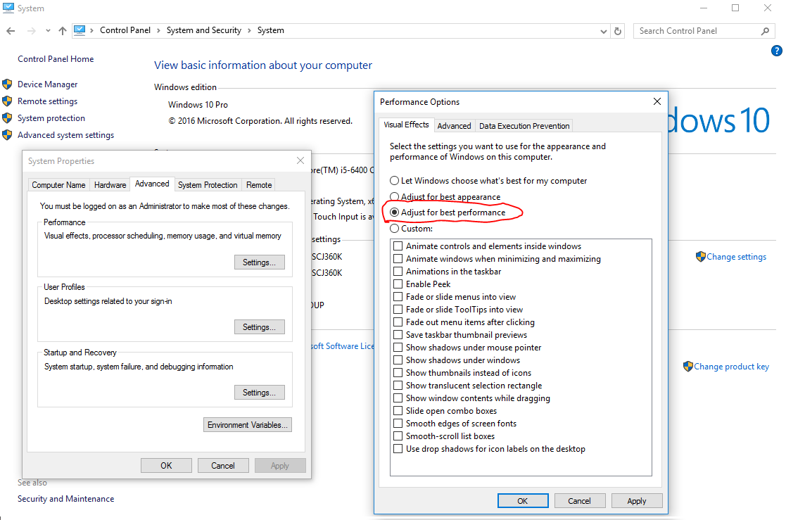Open the Advanced tab in Performance Options

tap(454, 126)
